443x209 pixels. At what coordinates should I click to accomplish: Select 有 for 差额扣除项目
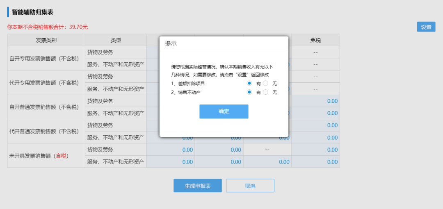pyautogui.click(x=249, y=83)
